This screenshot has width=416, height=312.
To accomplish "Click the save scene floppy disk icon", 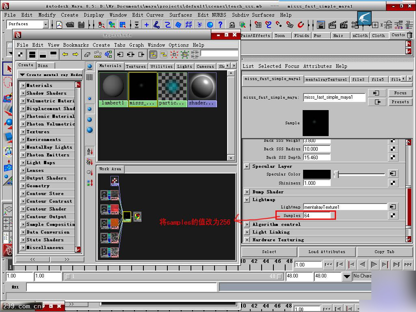I will pos(81,25).
